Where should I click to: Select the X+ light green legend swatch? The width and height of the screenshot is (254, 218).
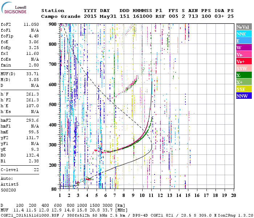click(x=244, y=82)
